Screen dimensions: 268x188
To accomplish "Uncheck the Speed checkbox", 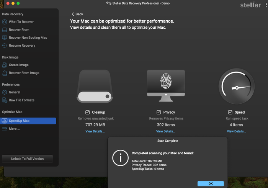I will tap(230, 112).
